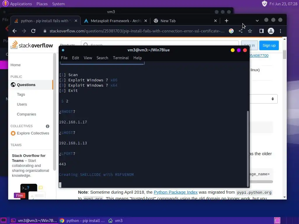Viewport: 299px width, 224px height.
Task: Switch to New Tab tab
Action: click(185, 21)
